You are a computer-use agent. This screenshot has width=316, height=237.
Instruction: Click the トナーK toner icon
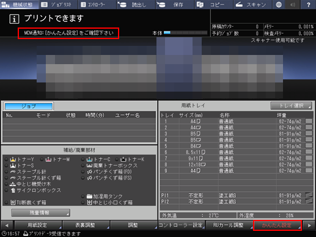point(123,159)
